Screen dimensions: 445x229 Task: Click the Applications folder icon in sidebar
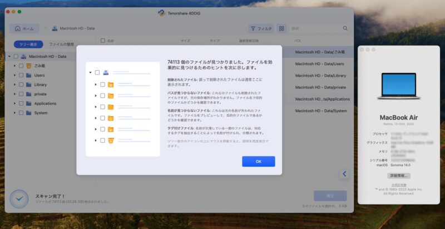29,103
